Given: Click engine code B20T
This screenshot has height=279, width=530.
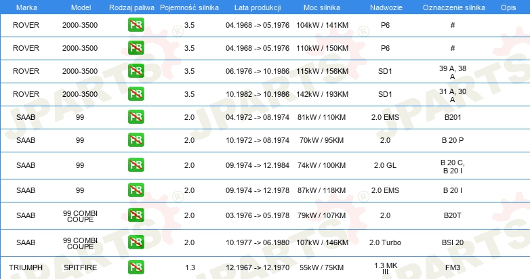Looking at the screenshot, I should (x=453, y=215).
